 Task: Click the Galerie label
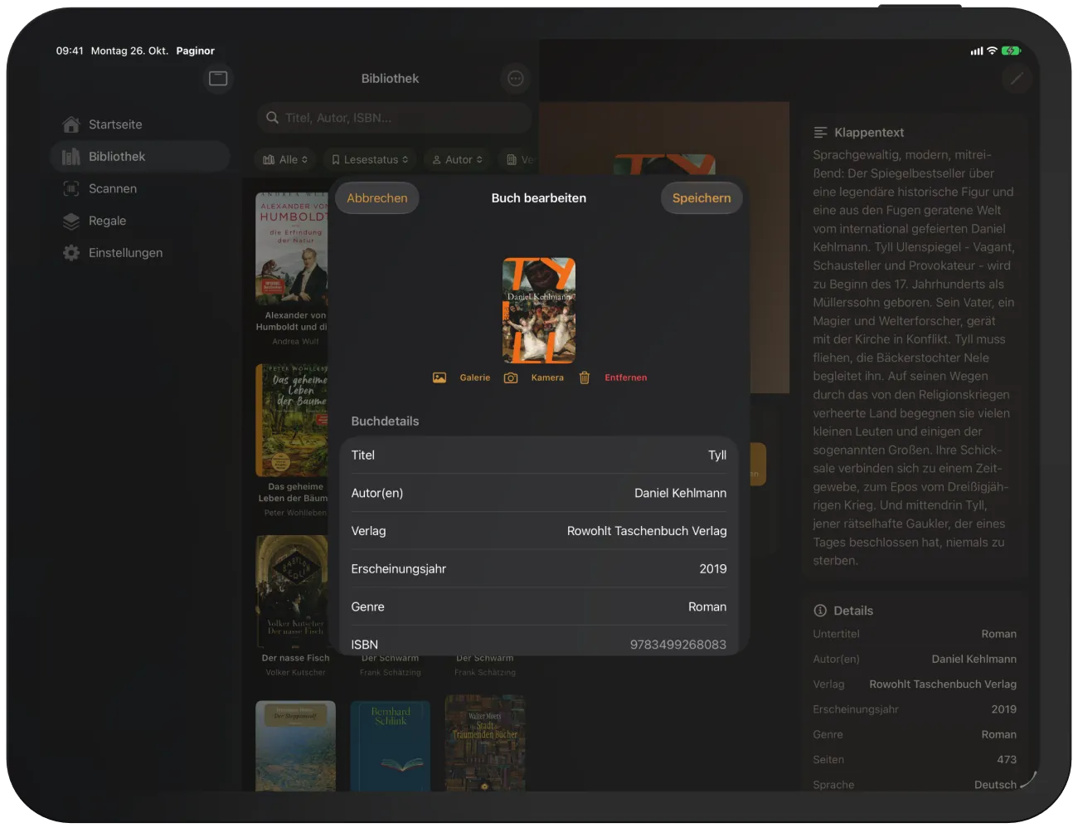pos(475,377)
